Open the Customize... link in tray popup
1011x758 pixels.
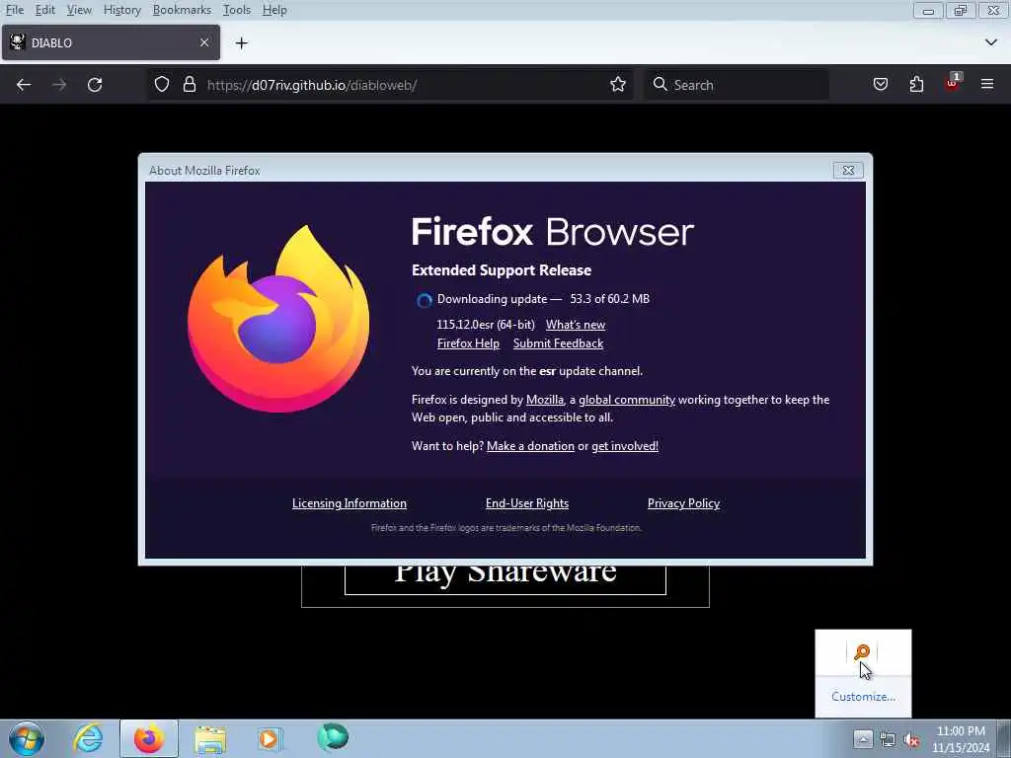tap(863, 697)
